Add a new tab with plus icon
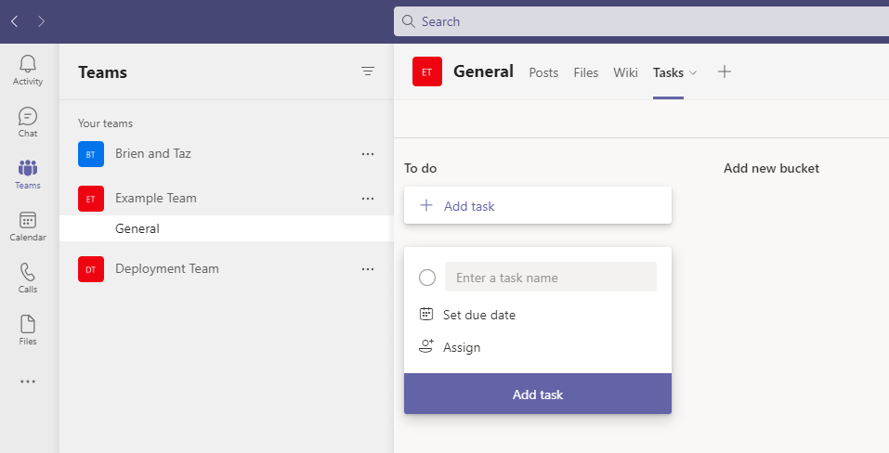The width and height of the screenshot is (889, 453). pos(724,71)
